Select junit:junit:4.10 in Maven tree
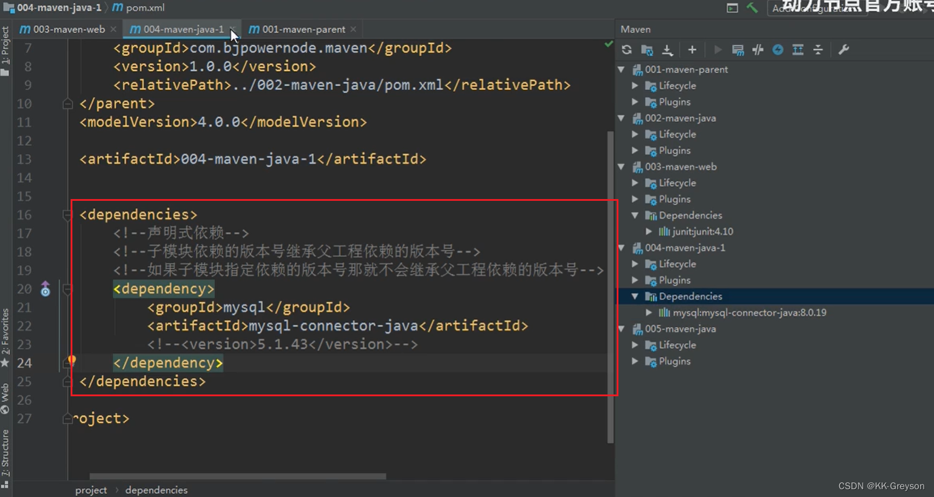 point(702,232)
